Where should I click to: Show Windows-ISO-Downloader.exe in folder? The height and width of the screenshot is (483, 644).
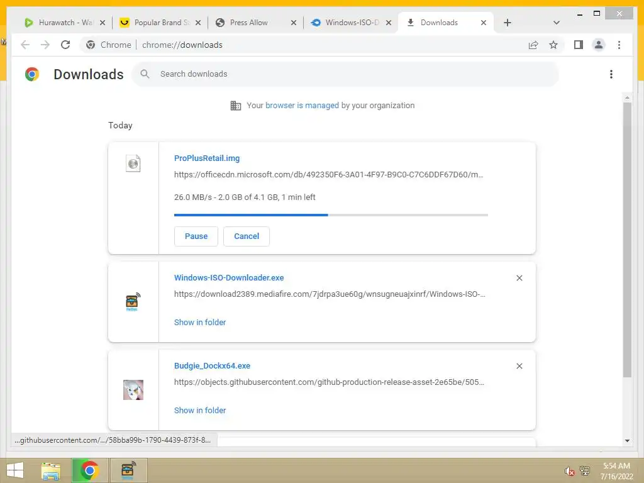(x=200, y=323)
